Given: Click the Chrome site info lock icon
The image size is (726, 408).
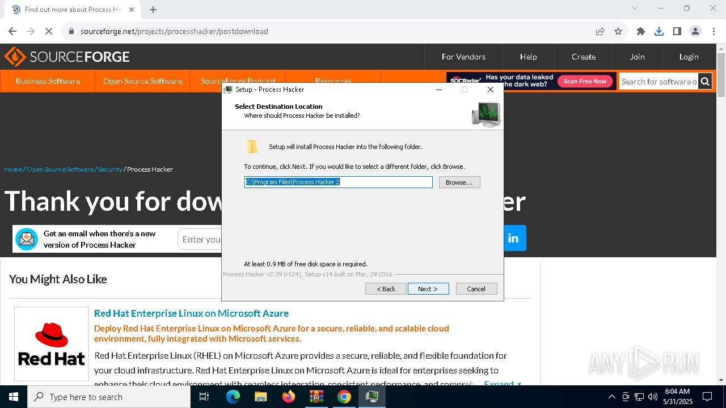Looking at the screenshot, I should click(71, 31).
